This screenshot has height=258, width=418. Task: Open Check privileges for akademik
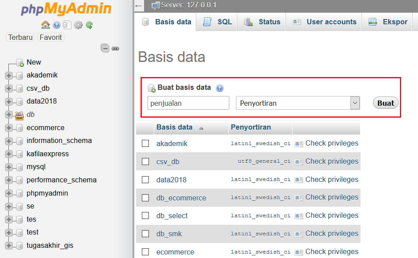[x=332, y=143]
